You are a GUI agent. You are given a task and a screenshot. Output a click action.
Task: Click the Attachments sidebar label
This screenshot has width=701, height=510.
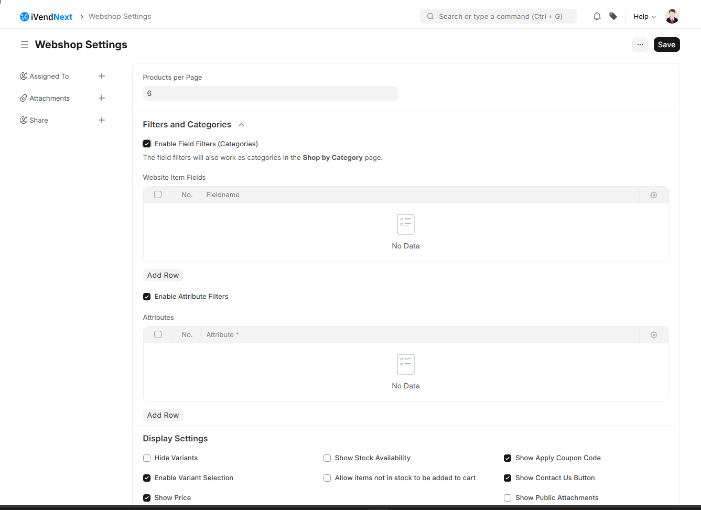click(x=50, y=98)
